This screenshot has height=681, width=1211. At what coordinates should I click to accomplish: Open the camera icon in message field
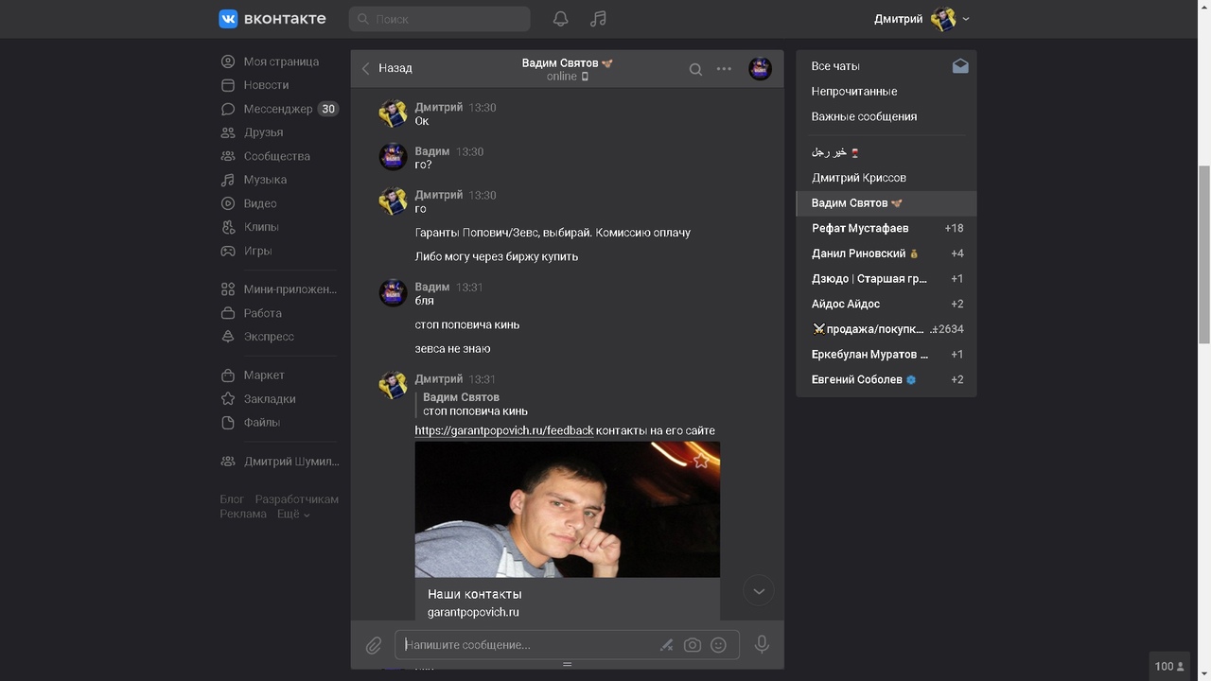coord(693,645)
